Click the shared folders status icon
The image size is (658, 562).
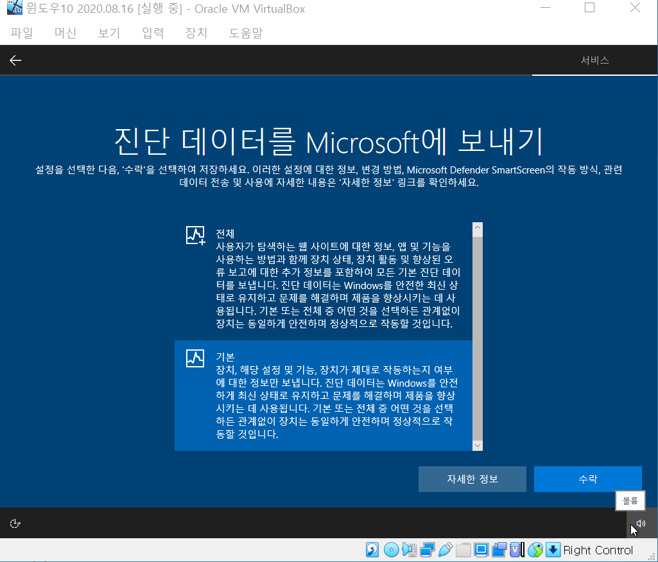point(463,550)
